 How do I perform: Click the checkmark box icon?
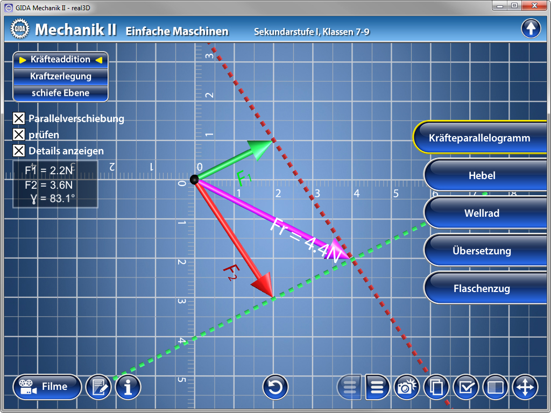[x=466, y=387]
